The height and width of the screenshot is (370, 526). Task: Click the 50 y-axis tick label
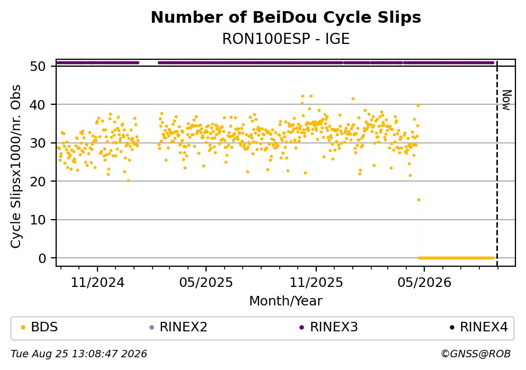coord(38,66)
